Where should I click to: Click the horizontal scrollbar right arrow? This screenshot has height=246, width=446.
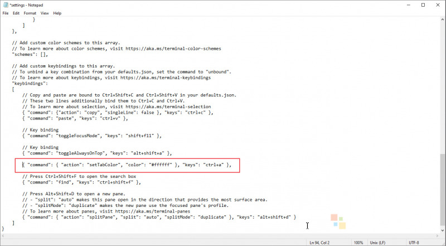tap(437, 236)
